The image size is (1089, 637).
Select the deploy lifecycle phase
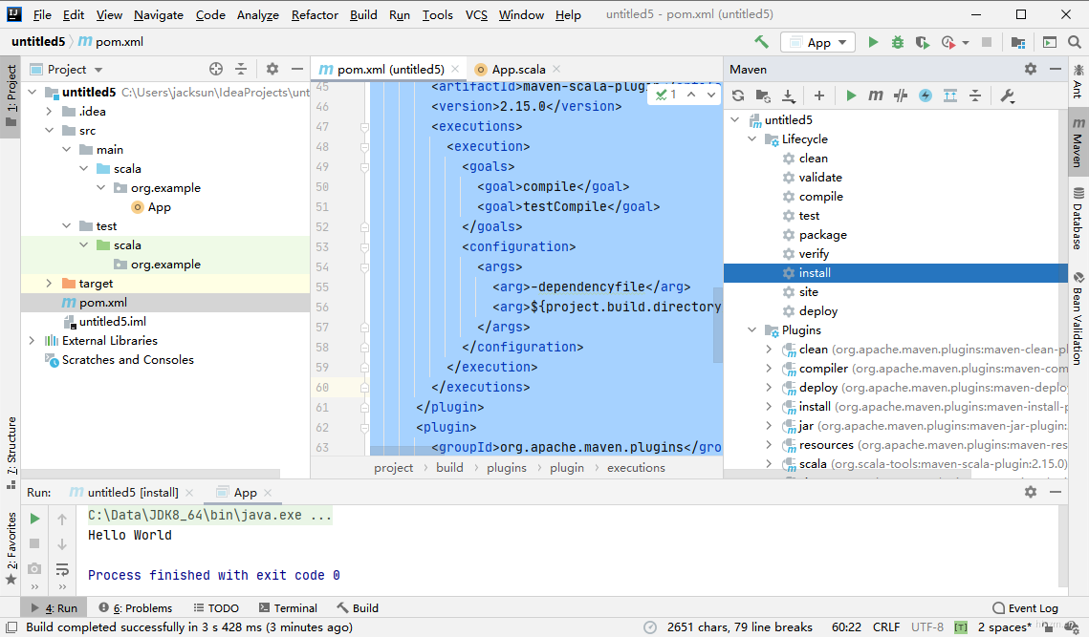click(818, 311)
